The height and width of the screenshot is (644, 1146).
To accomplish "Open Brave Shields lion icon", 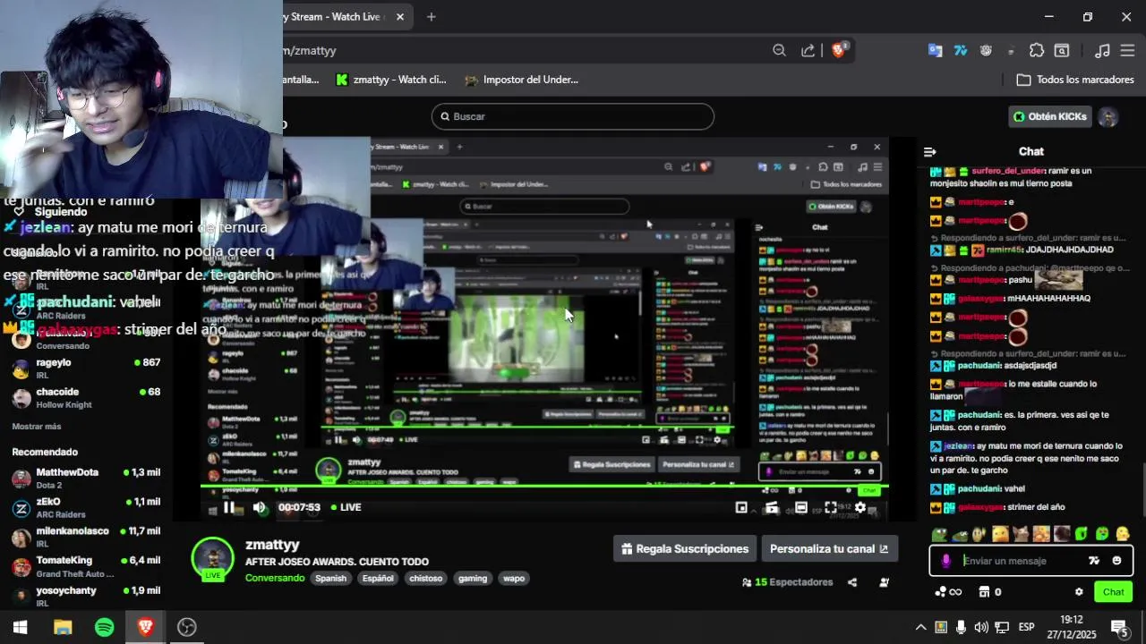I will point(839,50).
